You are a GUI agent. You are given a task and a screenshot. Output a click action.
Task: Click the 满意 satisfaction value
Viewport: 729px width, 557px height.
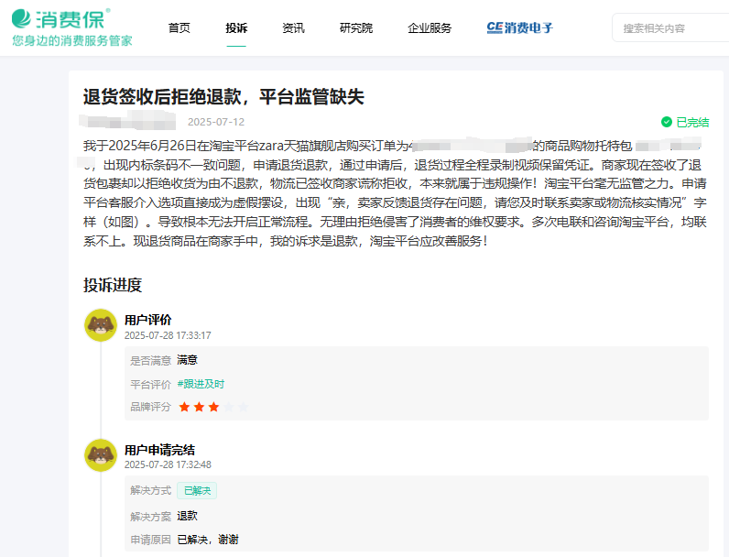[188, 360]
